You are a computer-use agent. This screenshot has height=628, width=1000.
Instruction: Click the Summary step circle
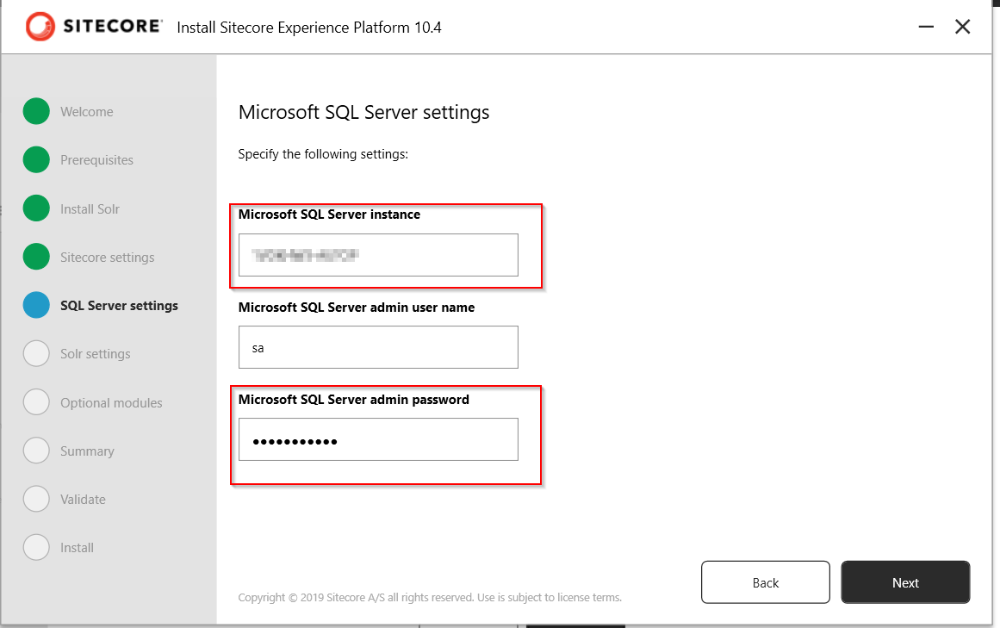pyautogui.click(x=36, y=451)
